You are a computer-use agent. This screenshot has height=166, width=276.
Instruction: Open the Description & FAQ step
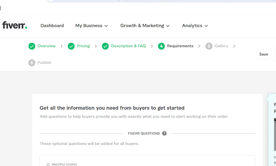tap(128, 46)
